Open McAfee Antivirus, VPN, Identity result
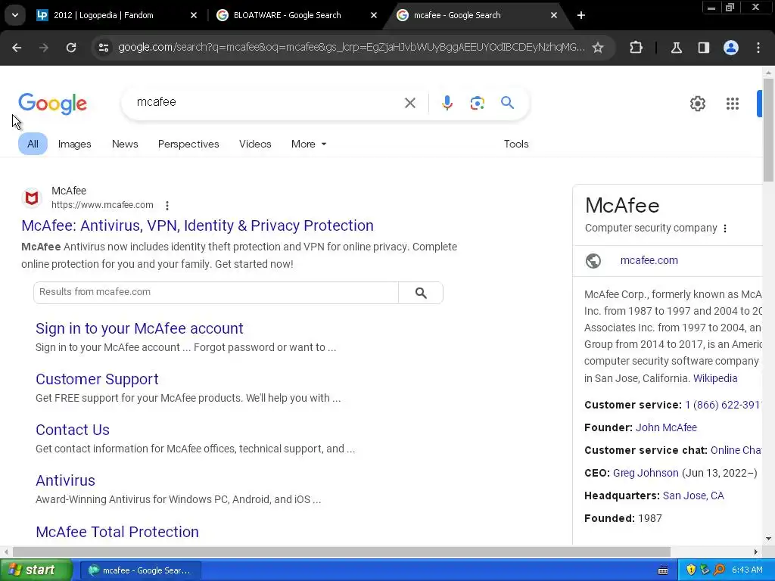The height and width of the screenshot is (581, 775). coord(198,225)
